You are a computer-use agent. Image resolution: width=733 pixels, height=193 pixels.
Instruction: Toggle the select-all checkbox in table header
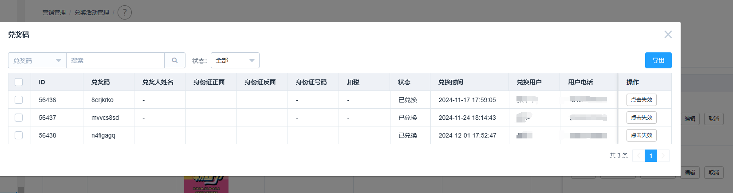[19, 82]
